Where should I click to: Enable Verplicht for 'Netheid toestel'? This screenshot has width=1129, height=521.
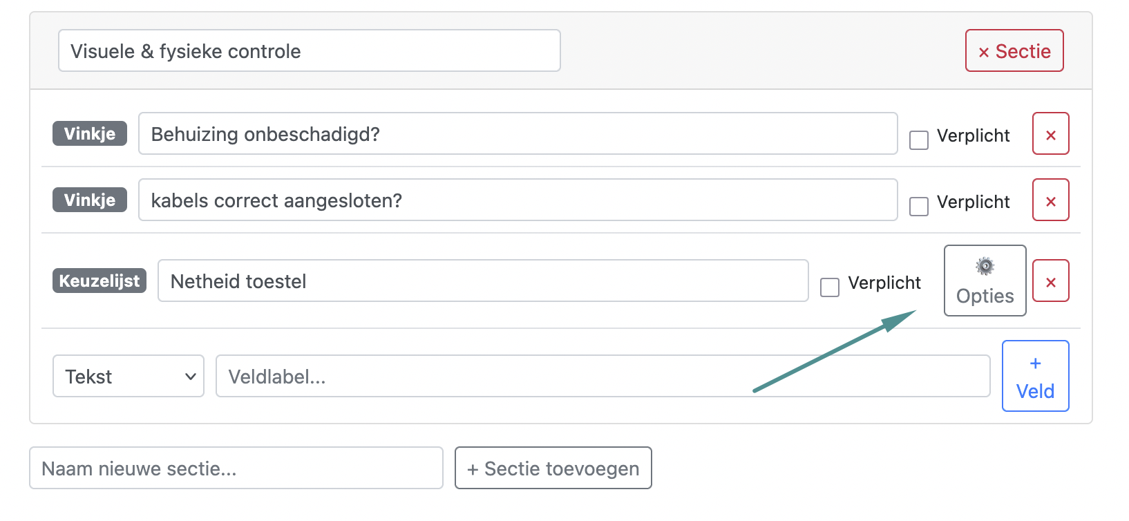click(829, 287)
